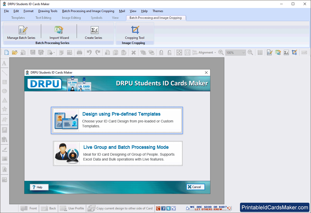
Task: Open the Create Series function
Action: pyautogui.click(x=94, y=33)
